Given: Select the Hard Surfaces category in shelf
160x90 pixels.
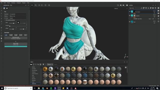Looking at the screenshot, I should 35,74.
